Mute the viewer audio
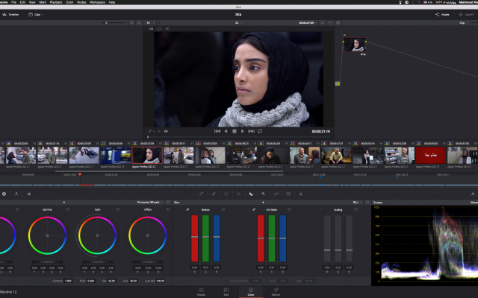This screenshot has height=298, width=478. [166, 131]
